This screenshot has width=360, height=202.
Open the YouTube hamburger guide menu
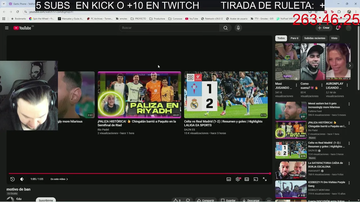pos(7,28)
